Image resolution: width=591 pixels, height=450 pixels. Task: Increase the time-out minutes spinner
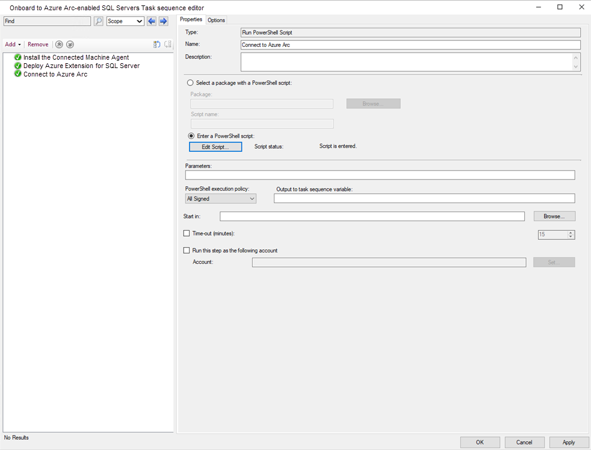(x=571, y=233)
